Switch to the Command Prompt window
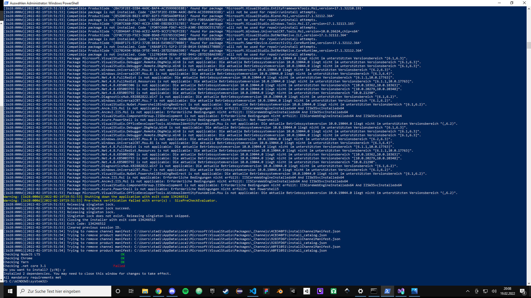The height and width of the screenshot is (298, 531). (x=374, y=291)
